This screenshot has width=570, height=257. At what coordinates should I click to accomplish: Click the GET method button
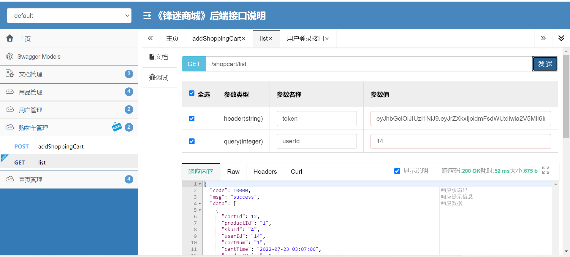(x=194, y=64)
